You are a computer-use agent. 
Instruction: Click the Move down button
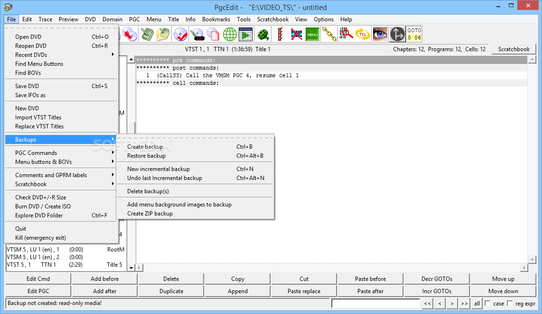coord(503,291)
